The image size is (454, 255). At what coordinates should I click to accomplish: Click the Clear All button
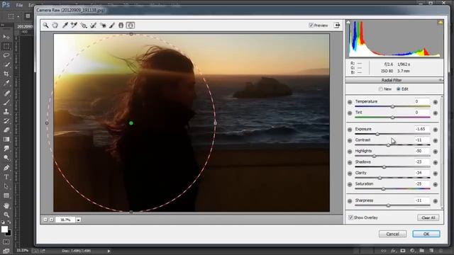[x=428, y=217]
